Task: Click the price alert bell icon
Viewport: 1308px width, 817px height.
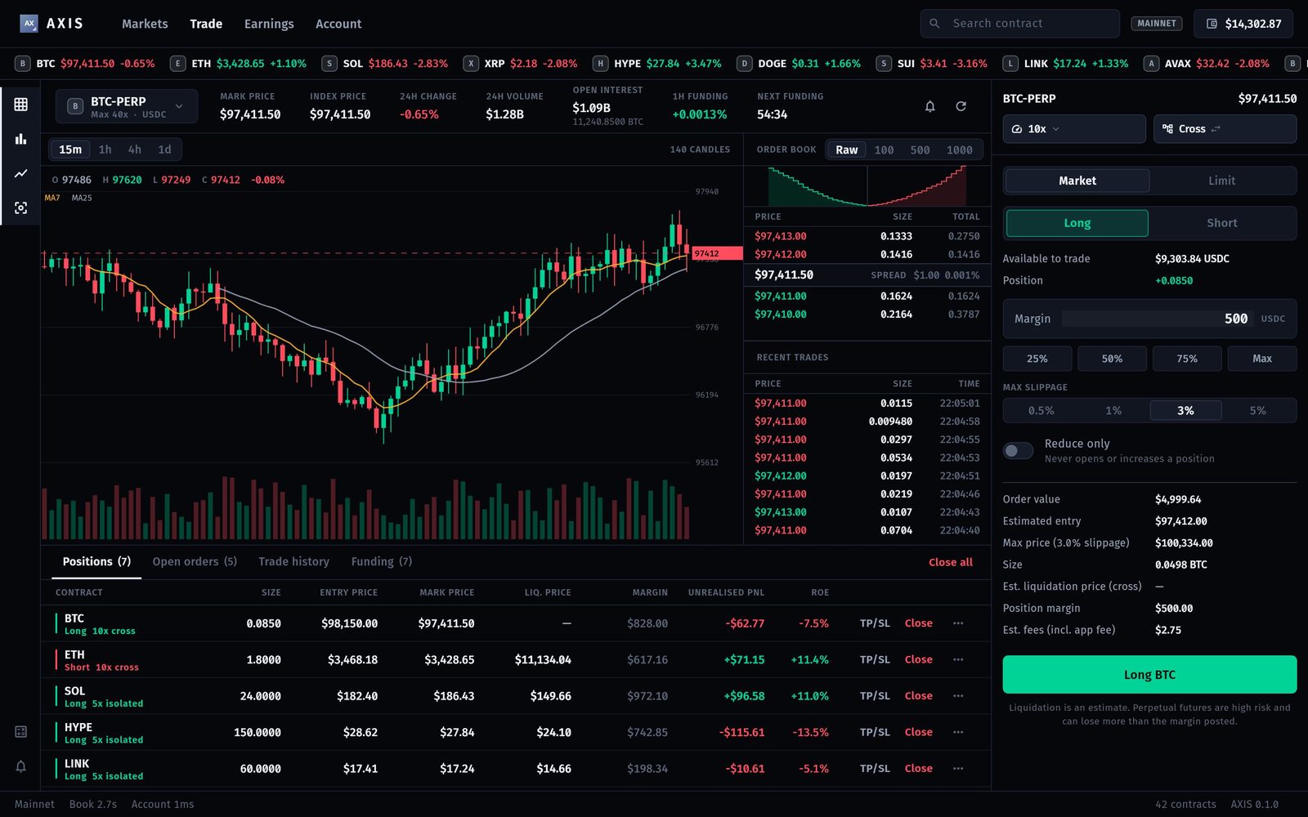Action: (929, 106)
